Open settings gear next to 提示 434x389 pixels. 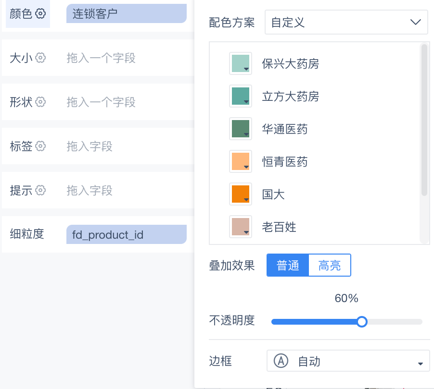click(40, 190)
